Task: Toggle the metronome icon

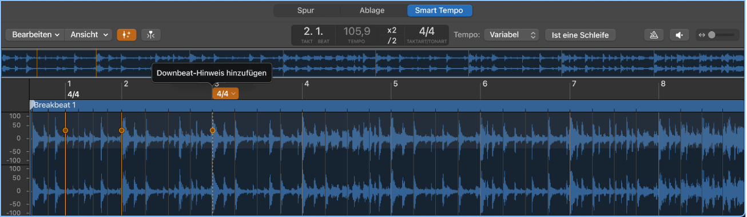Action: (x=654, y=35)
